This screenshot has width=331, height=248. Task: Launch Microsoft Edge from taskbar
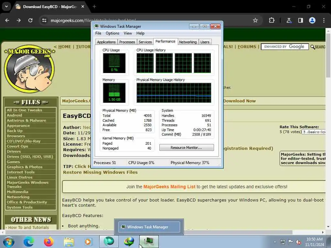click(29, 242)
